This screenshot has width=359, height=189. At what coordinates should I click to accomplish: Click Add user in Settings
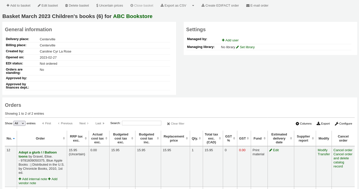(230, 40)
